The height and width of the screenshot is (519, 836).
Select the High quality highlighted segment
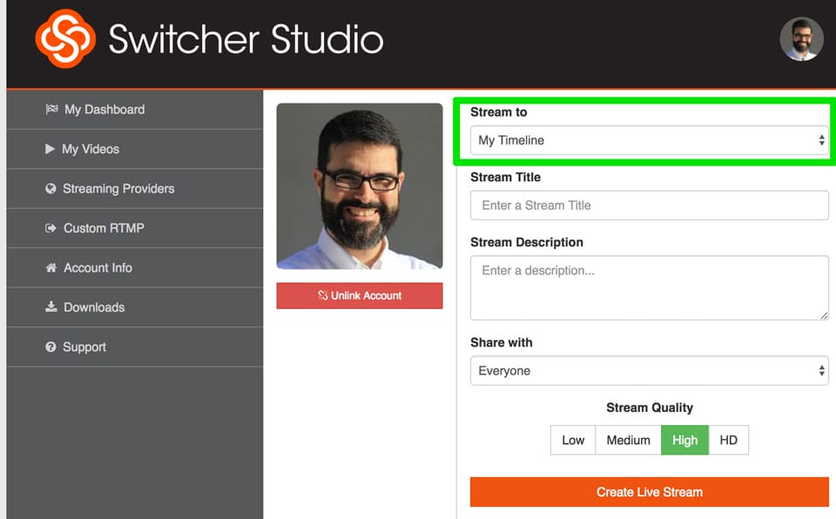point(684,440)
